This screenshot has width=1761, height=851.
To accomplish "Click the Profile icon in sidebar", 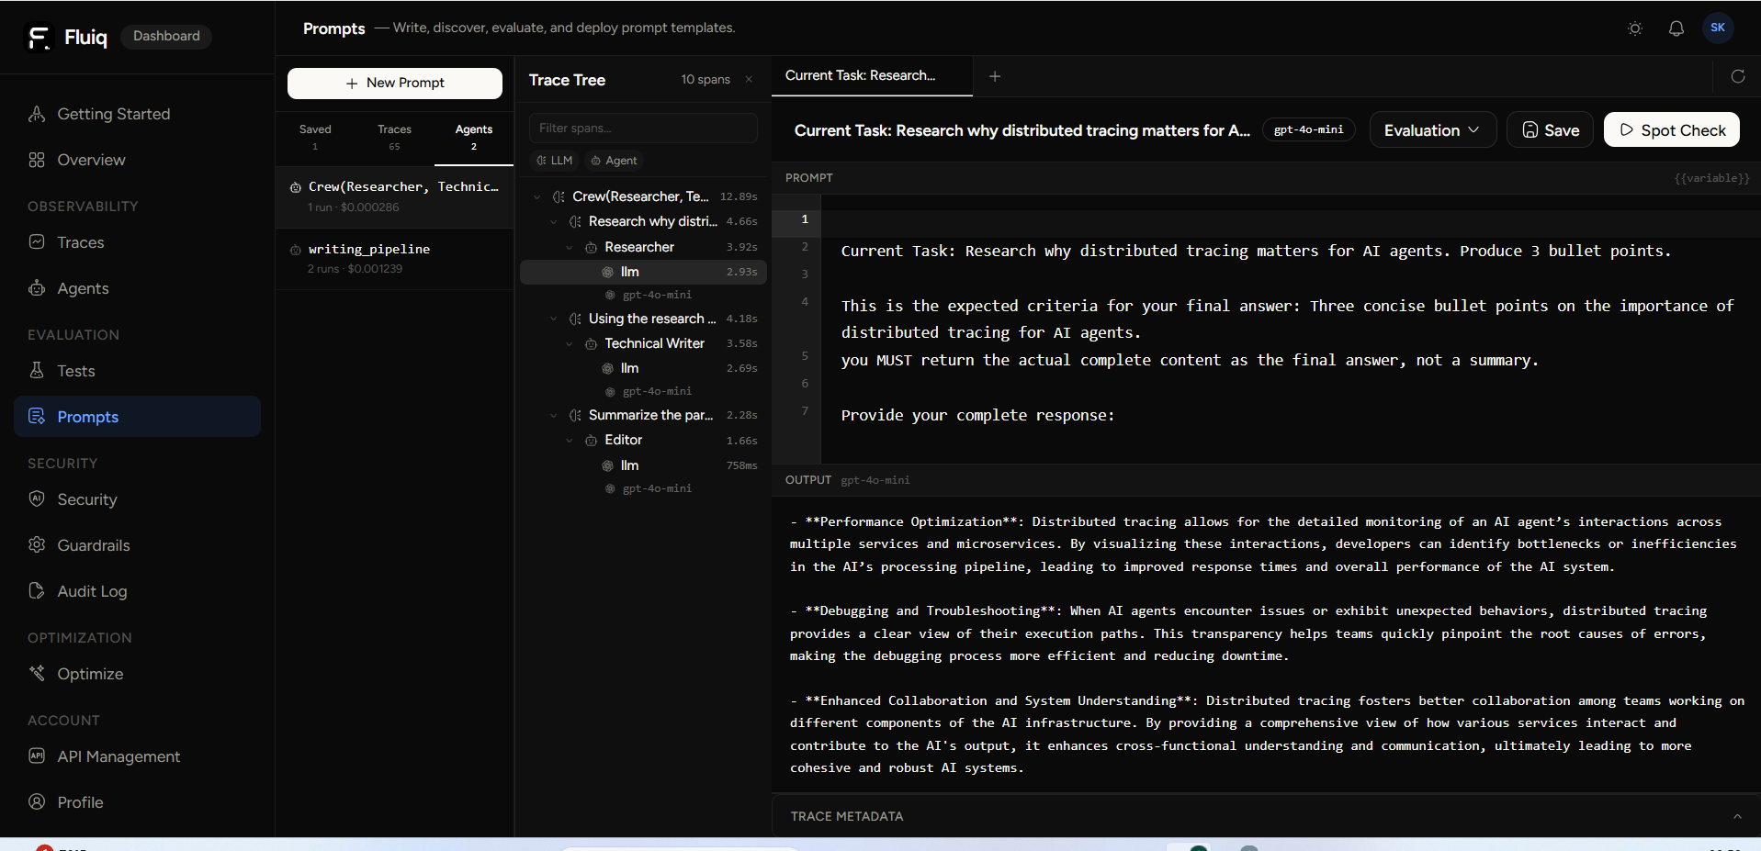I will pyautogui.click(x=37, y=801).
